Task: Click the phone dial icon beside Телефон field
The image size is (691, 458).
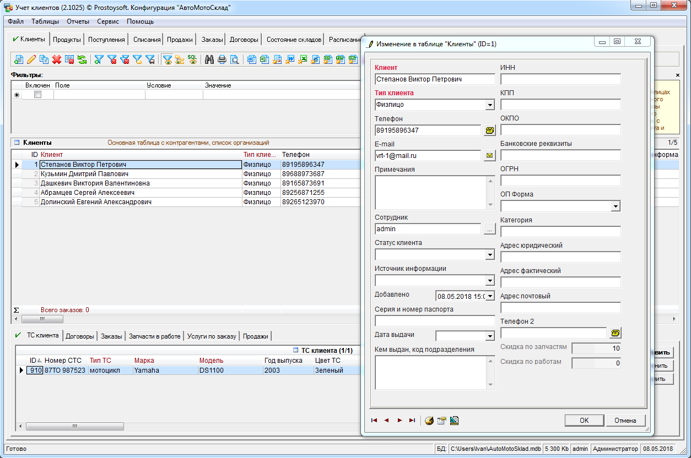Action: (x=489, y=130)
